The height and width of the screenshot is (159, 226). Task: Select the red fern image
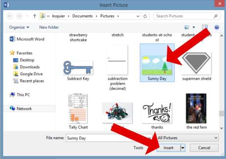[x=196, y=111]
